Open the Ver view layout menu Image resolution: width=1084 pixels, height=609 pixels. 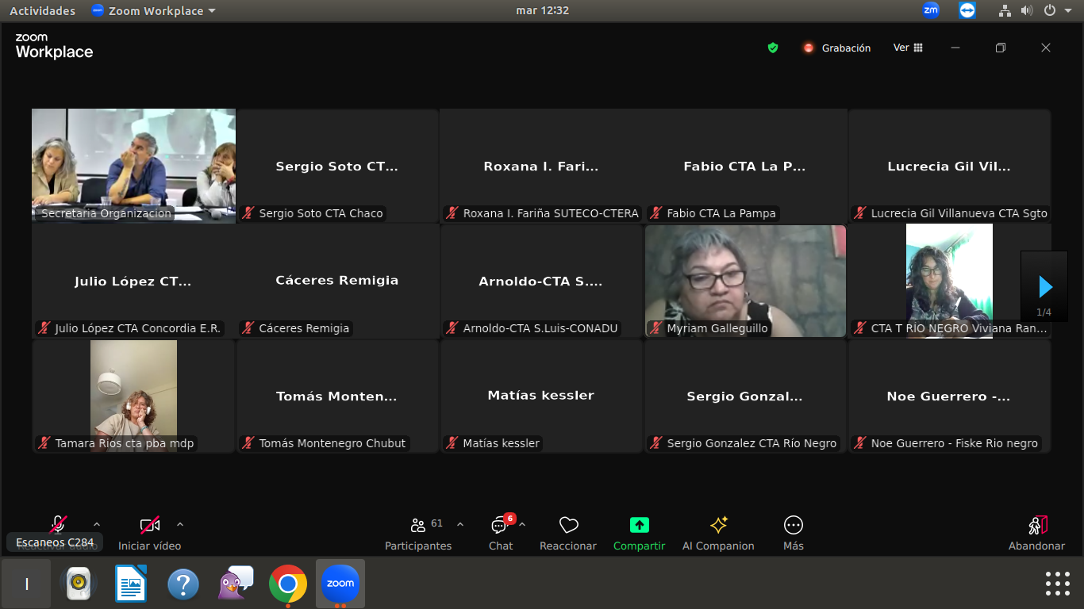click(908, 48)
